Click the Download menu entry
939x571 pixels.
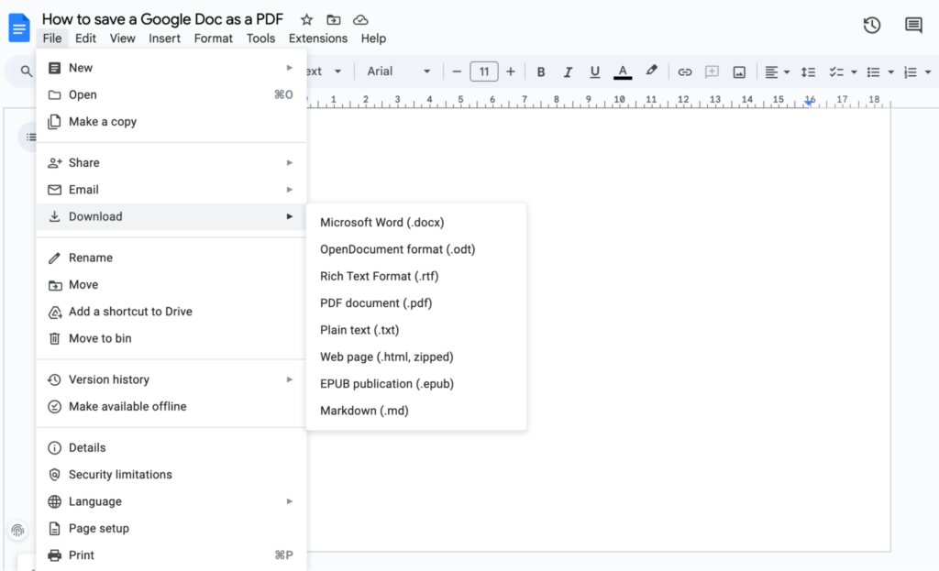pyautogui.click(x=171, y=216)
